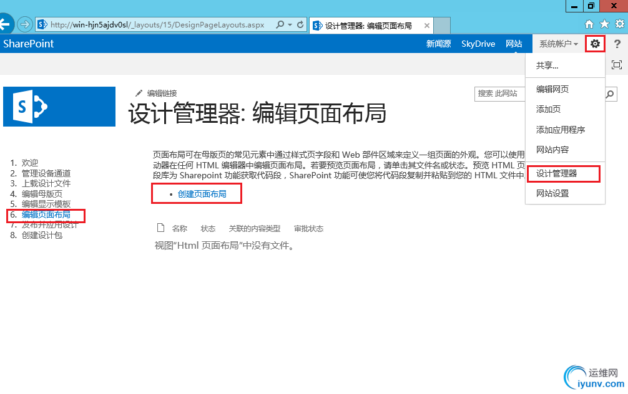The width and height of the screenshot is (628, 394).
Task: Click the 审批状态 column header
Action: [x=308, y=228]
